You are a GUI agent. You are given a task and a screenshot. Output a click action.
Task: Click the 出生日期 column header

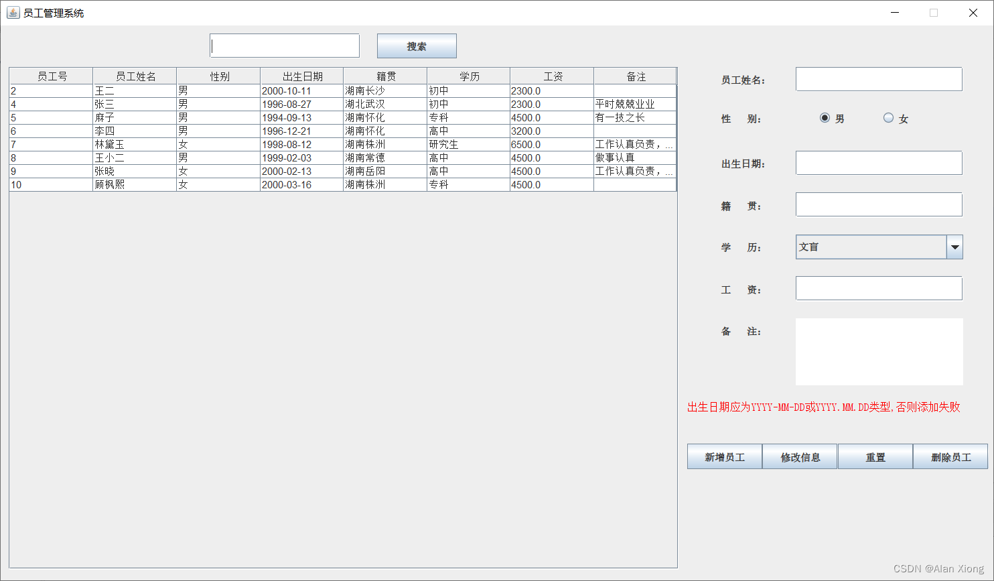[x=301, y=76]
